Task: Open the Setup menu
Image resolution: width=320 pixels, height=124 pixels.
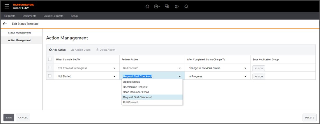Action: 74,16
